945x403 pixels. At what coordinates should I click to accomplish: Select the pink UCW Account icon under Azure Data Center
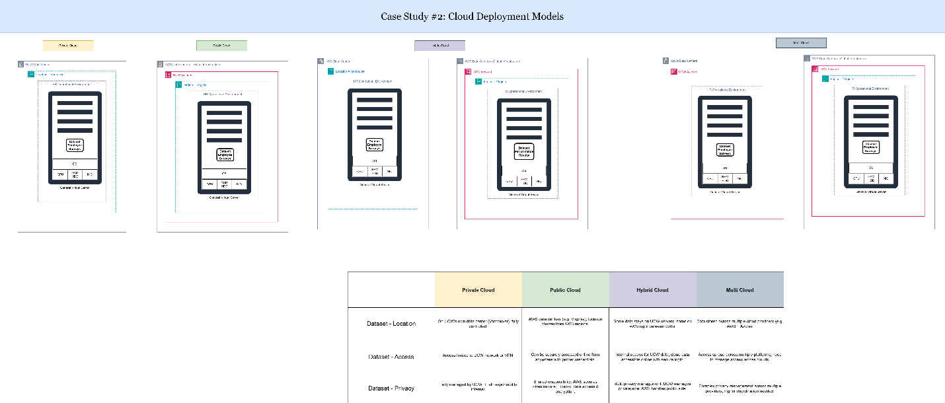point(674,71)
